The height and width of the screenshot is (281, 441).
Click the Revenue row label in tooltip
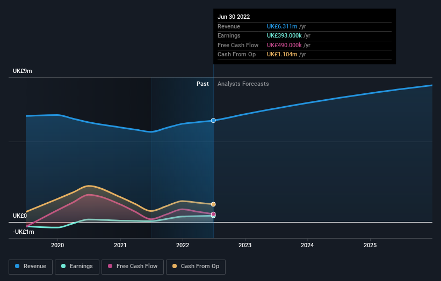[x=229, y=26]
